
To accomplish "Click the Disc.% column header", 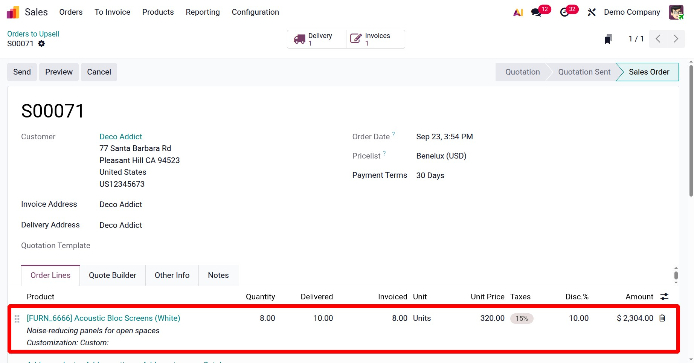I will tap(577, 297).
